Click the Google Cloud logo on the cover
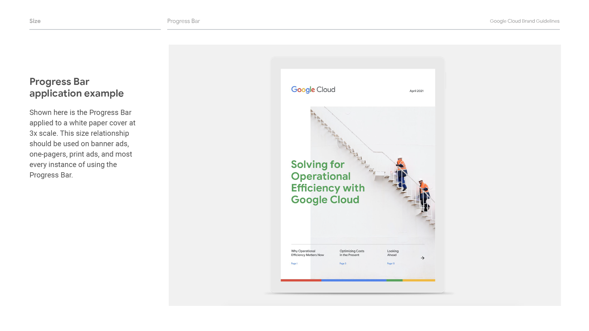 coord(313,89)
